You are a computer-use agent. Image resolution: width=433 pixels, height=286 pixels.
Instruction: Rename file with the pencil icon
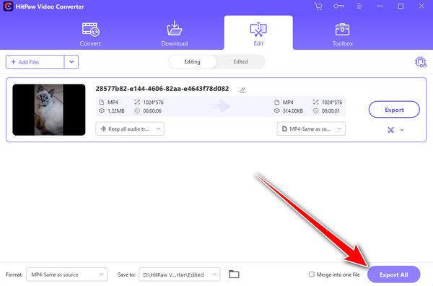click(242, 90)
